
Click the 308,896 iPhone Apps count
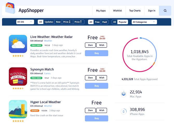[137, 109]
